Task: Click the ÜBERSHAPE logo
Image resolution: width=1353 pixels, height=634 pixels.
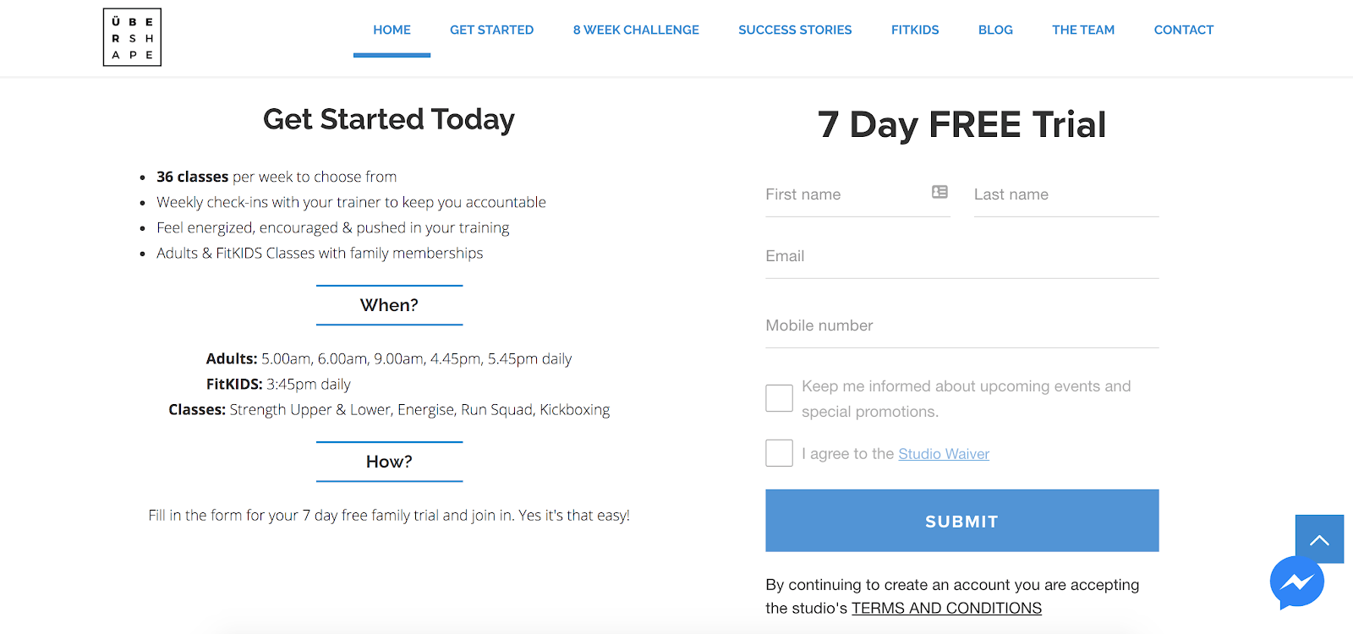Action: (x=131, y=36)
